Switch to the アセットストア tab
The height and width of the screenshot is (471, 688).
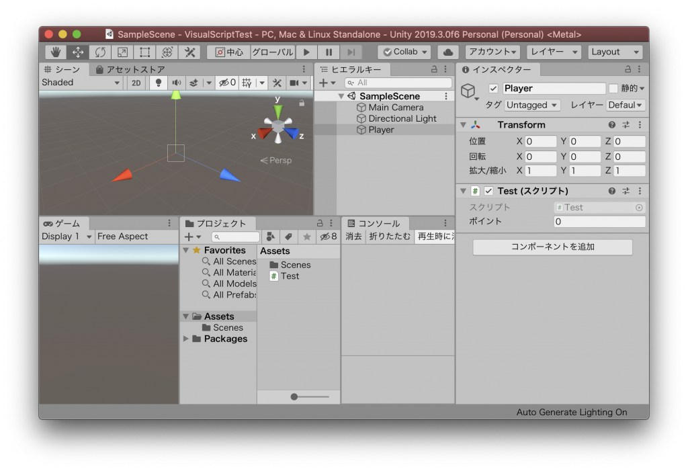tap(130, 69)
